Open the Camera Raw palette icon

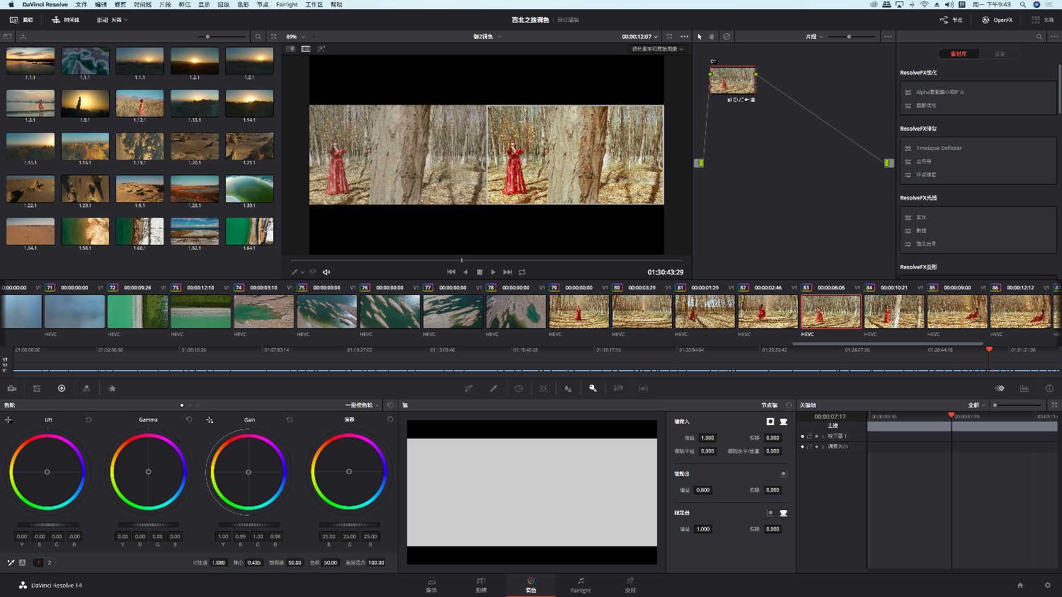(12, 388)
